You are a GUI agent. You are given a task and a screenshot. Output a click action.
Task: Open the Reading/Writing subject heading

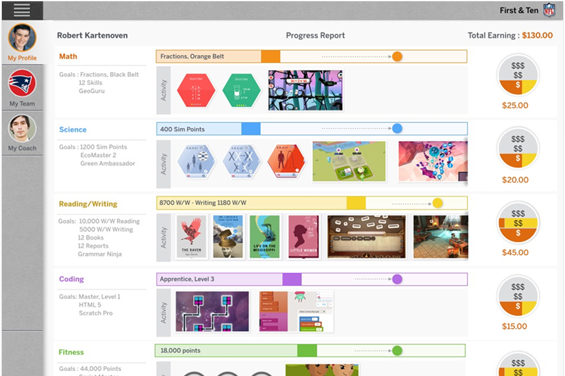pos(88,204)
